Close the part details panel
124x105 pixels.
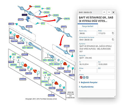coord(113,12)
